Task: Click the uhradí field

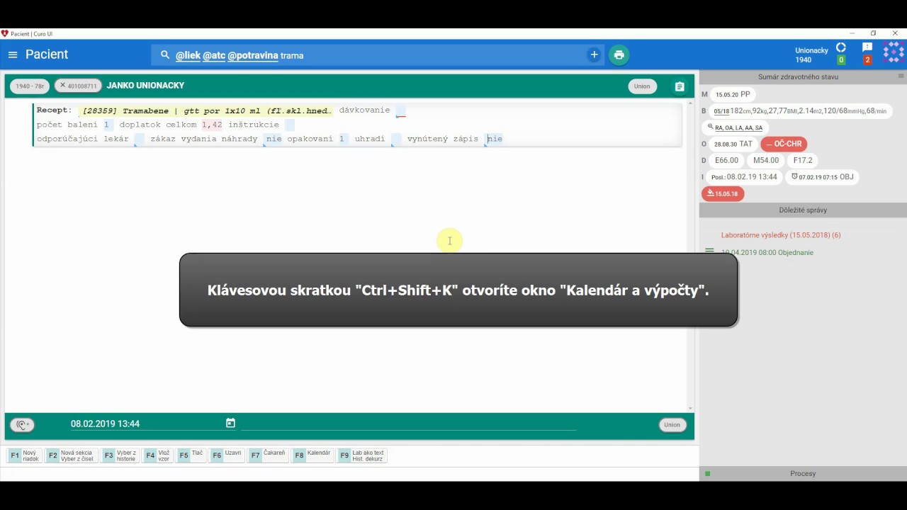Action: tap(396, 139)
